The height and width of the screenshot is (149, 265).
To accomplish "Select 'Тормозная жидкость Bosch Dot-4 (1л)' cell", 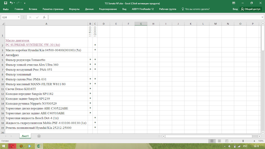I will (46, 118).
